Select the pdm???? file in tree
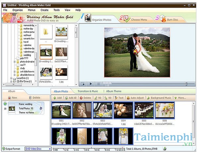The height and width of the screenshot is (153, 199). [23, 58]
